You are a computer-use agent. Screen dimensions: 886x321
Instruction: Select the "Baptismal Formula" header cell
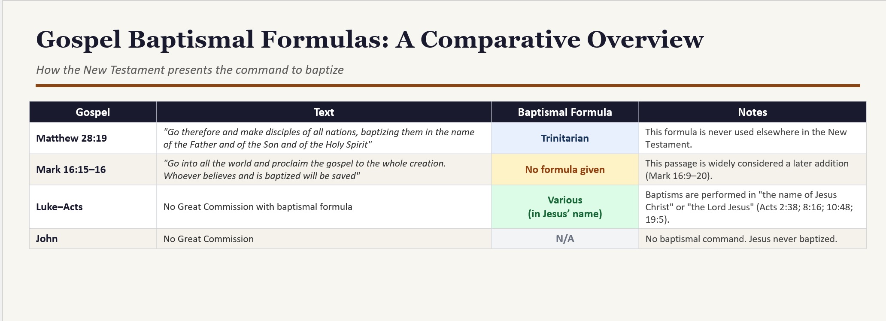[x=565, y=112]
